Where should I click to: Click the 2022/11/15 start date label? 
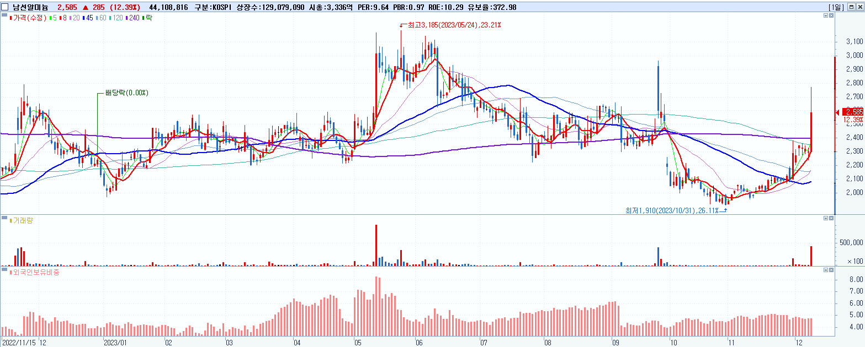tap(19, 342)
